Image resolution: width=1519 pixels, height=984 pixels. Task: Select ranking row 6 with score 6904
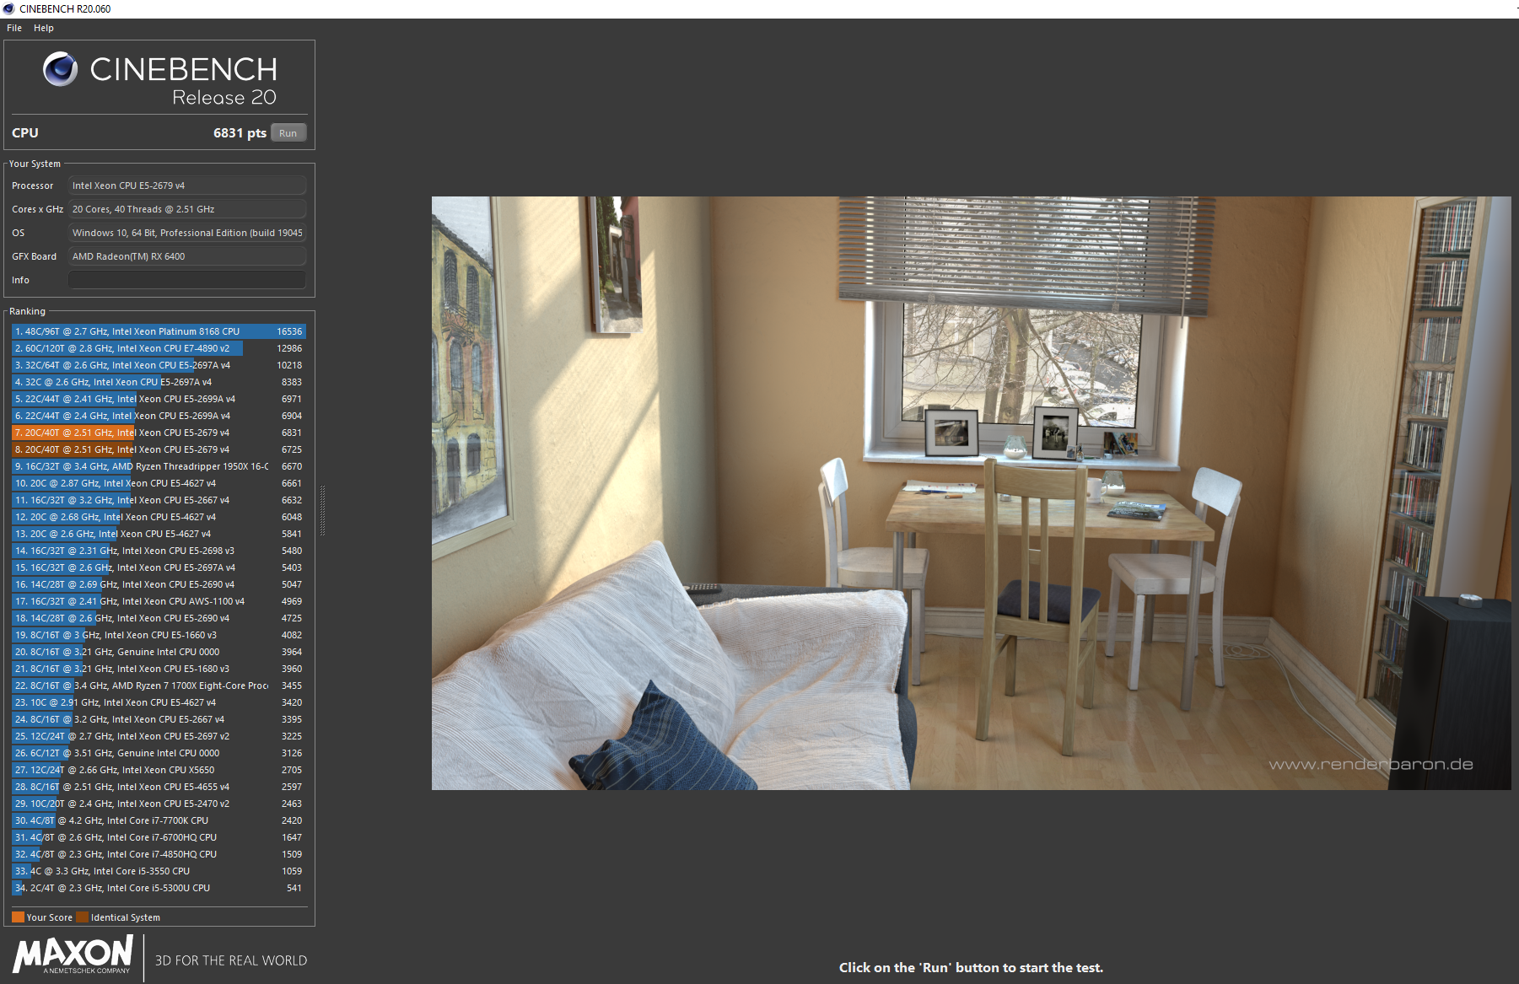click(159, 416)
